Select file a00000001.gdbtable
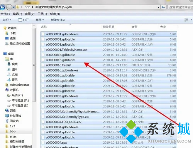This screenshot has height=148, width=193. click(109, 39)
